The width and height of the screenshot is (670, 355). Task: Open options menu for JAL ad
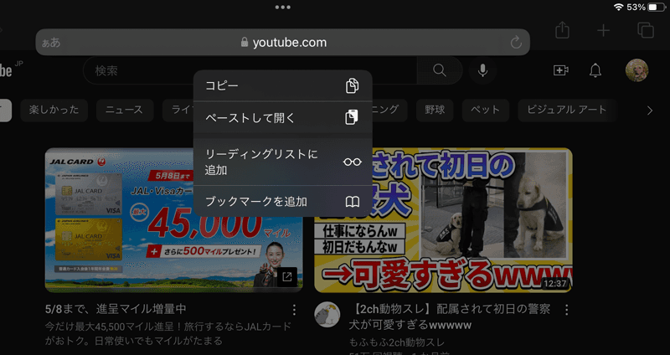point(294,309)
